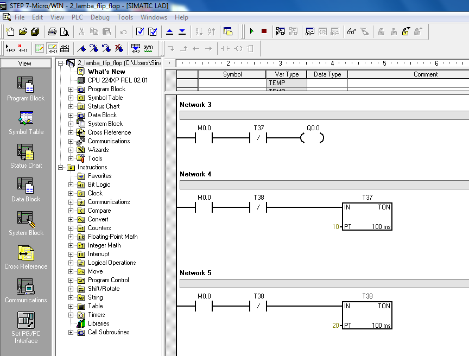
Task: Open System Block in the View navigation bar
Action: coord(26,224)
